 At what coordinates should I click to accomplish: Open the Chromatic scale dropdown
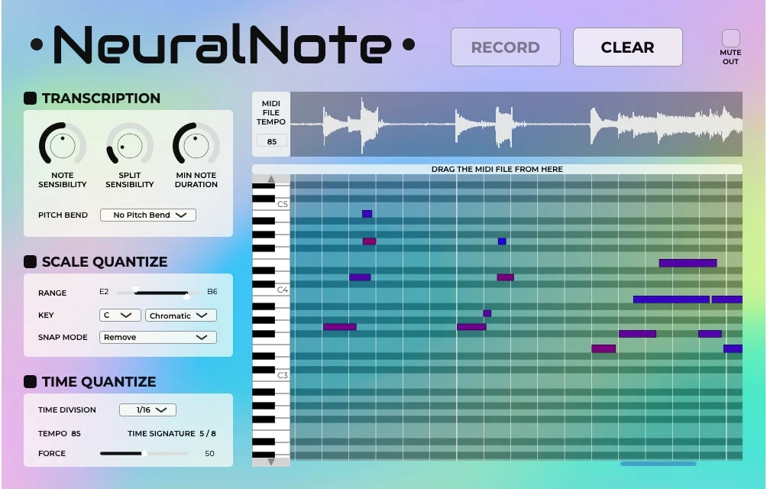click(181, 316)
